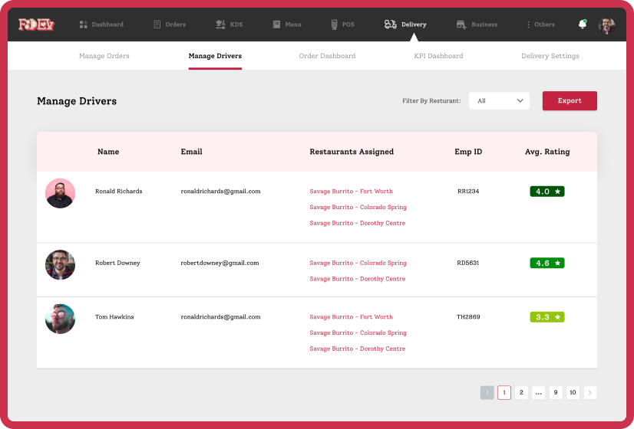Switch to KPI Dashboard tab
The width and height of the screenshot is (634, 429).
[x=438, y=56]
